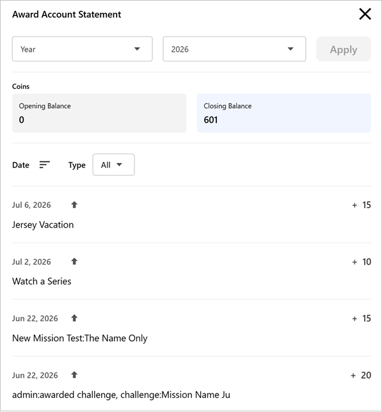The image size is (382, 412).
Task: Click the + 10 coin amount
Action: point(362,262)
